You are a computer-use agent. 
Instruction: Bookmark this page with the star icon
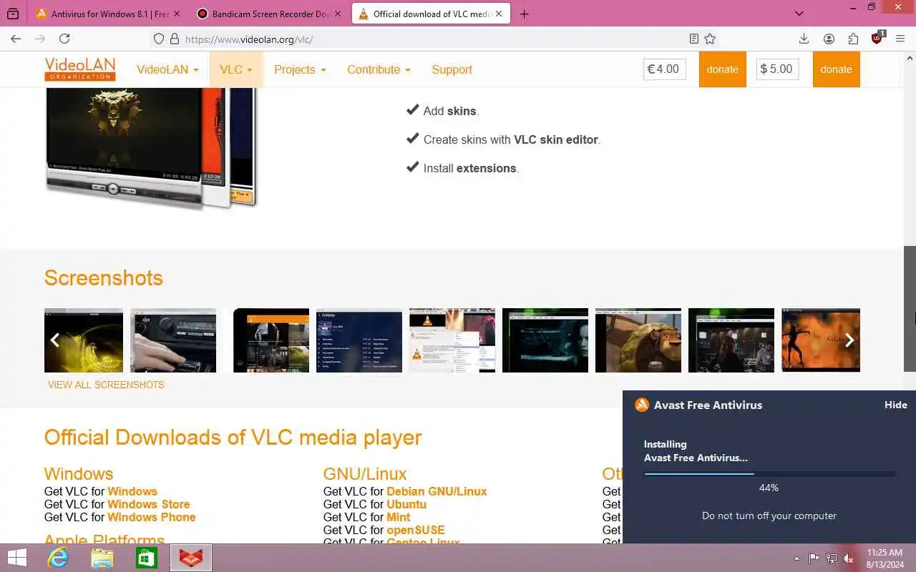click(710, 39)
